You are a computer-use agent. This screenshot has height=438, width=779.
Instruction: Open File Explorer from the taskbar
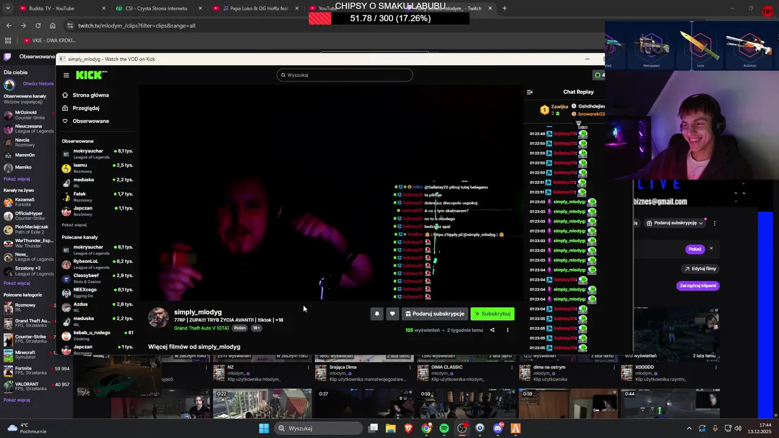(391, 428)
